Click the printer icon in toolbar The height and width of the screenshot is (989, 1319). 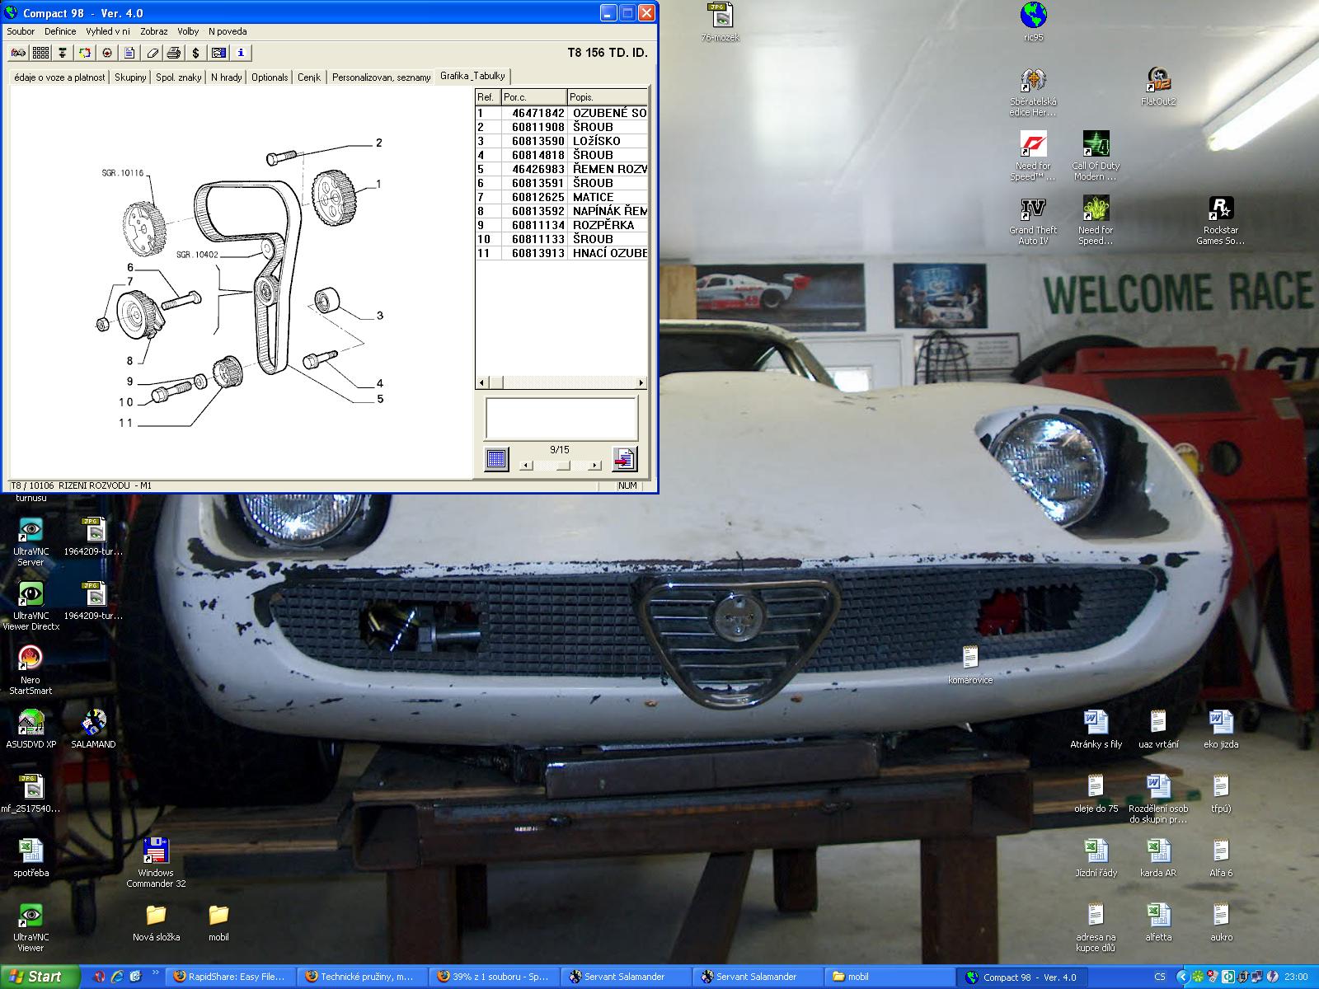173,53
